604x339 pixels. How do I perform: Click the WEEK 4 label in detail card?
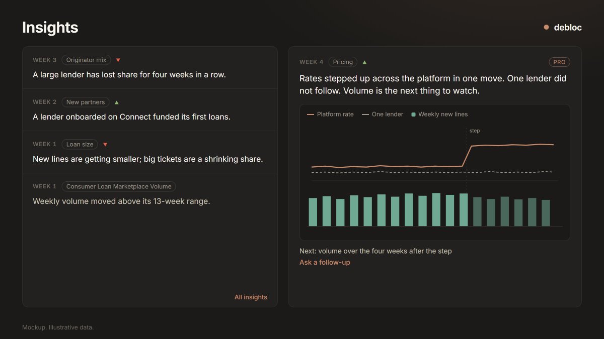coord(312,62)
